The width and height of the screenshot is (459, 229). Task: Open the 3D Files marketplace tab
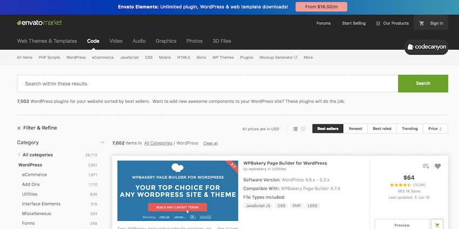click(x=221, y=41)
